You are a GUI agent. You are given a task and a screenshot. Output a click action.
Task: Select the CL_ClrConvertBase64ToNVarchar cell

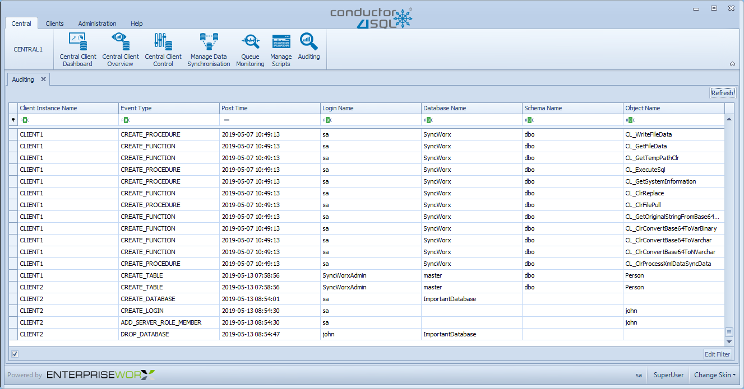tap(674, 252)
